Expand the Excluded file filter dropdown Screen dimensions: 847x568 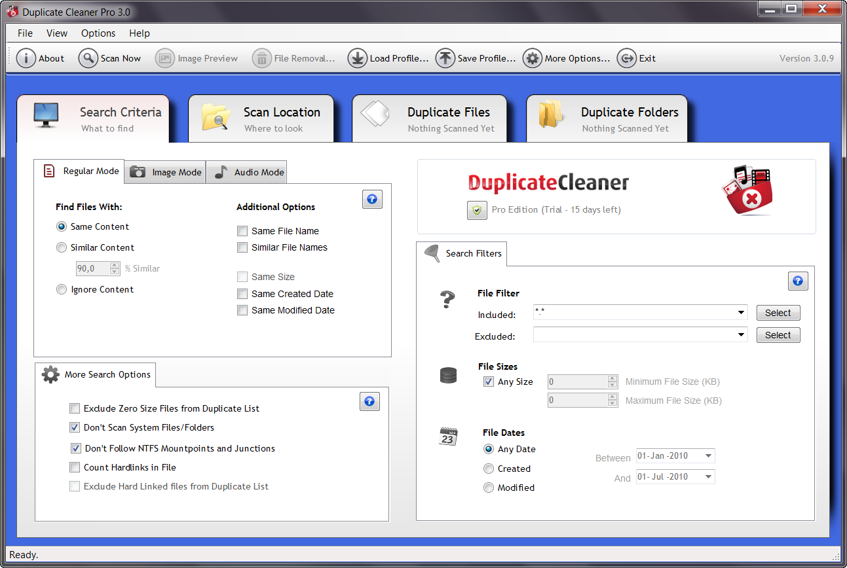tap(742, 335)
